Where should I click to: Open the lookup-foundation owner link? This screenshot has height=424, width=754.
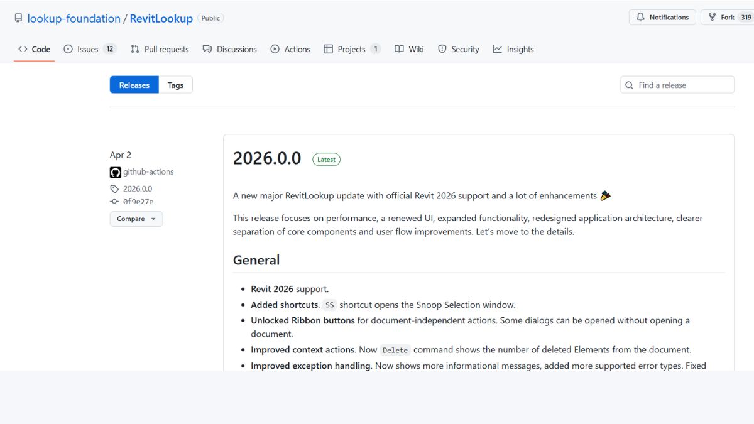point(74,18)
